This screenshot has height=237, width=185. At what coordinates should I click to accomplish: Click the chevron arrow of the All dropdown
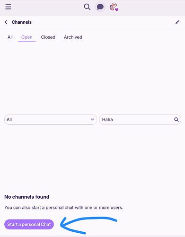coord(92,119)
